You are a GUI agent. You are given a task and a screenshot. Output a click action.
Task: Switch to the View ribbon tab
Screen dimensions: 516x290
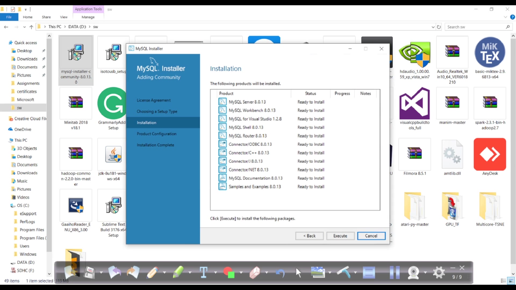click(x=63, y=17)
